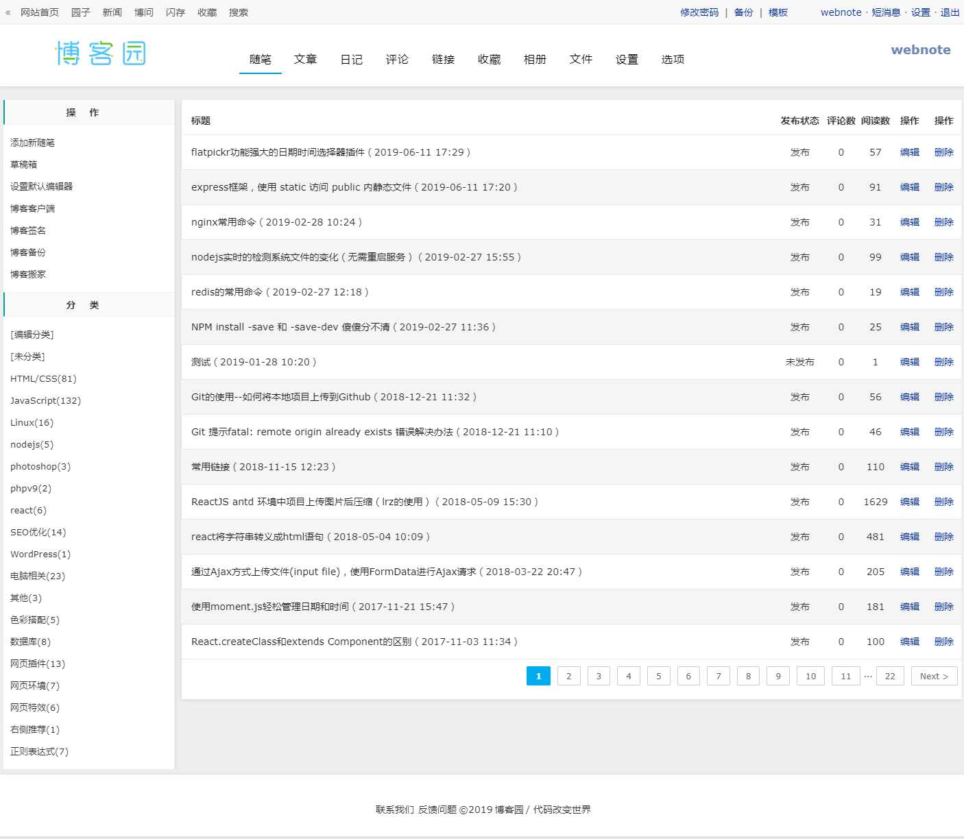Delete the express框架 post
Screen dimensions: 964x839
(944, 187)
